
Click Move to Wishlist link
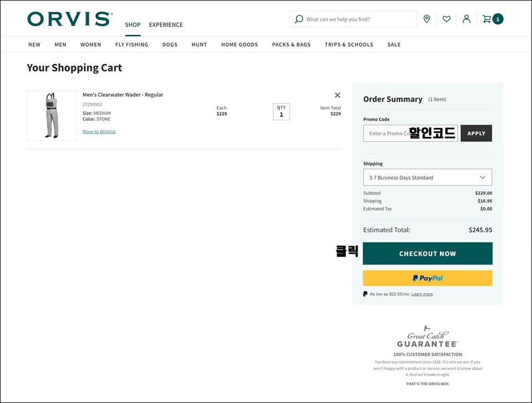(x=99, y=132)
